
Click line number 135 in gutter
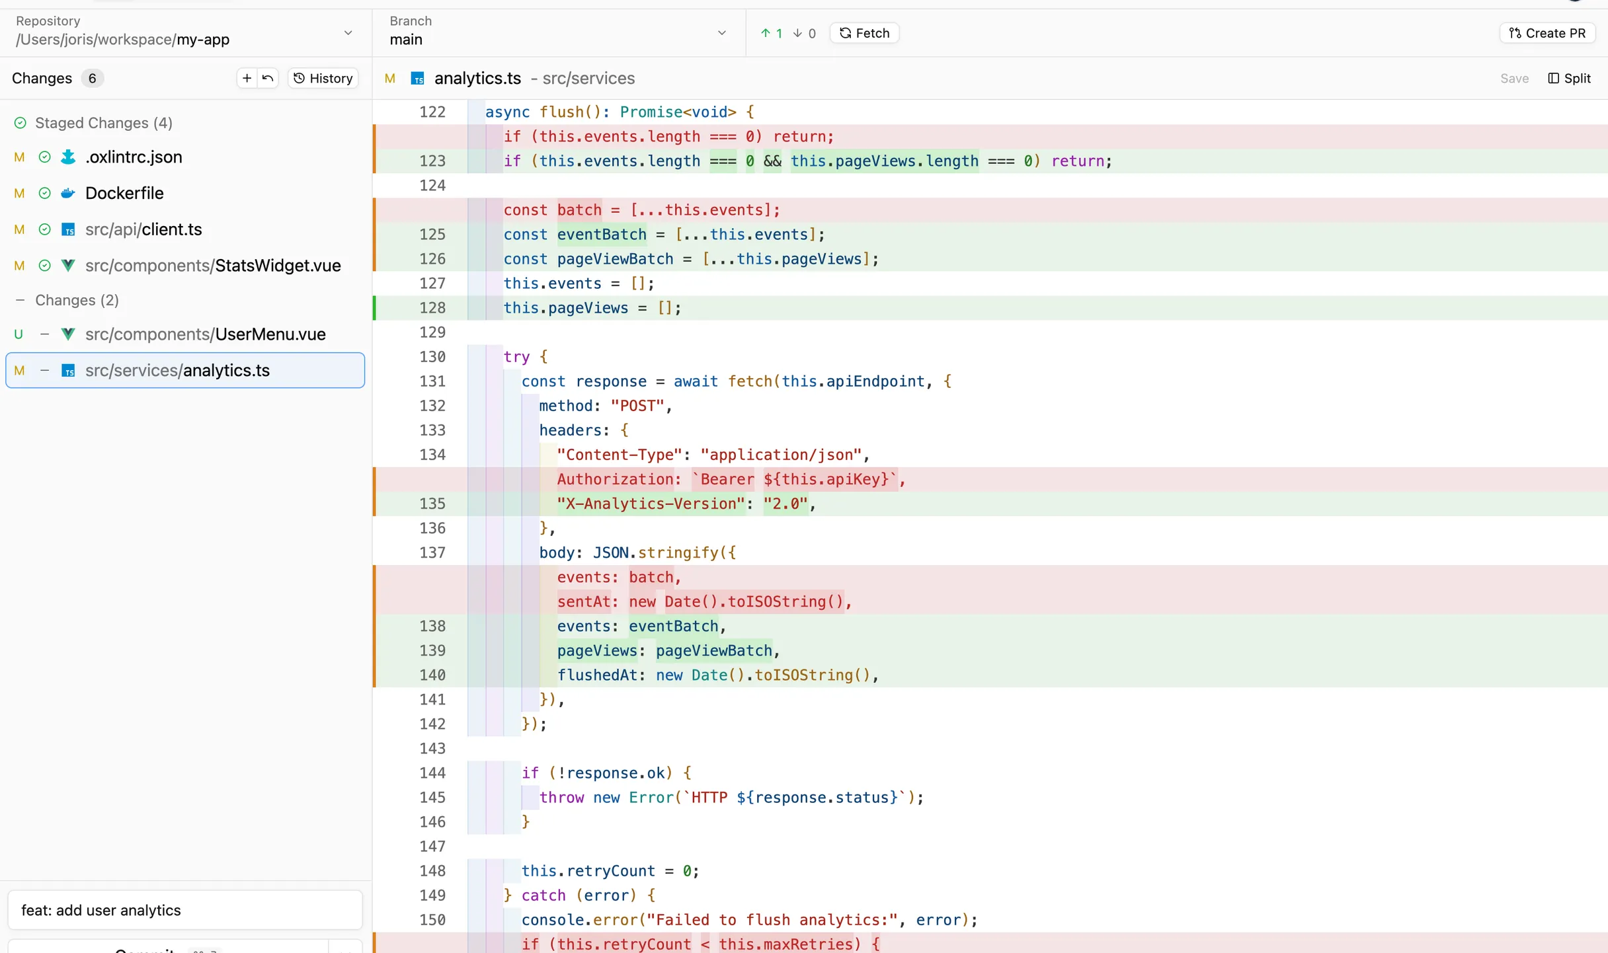click(432, 504)
